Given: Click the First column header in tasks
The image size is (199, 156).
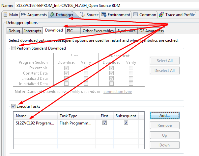Looking at the screenshot, I should pos(104,116).
